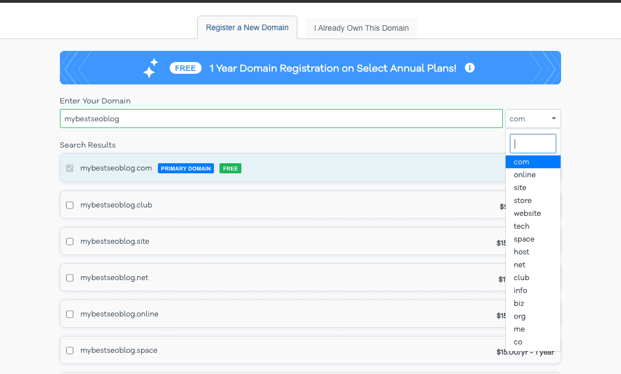Select com from the extension list

point(533,162)
